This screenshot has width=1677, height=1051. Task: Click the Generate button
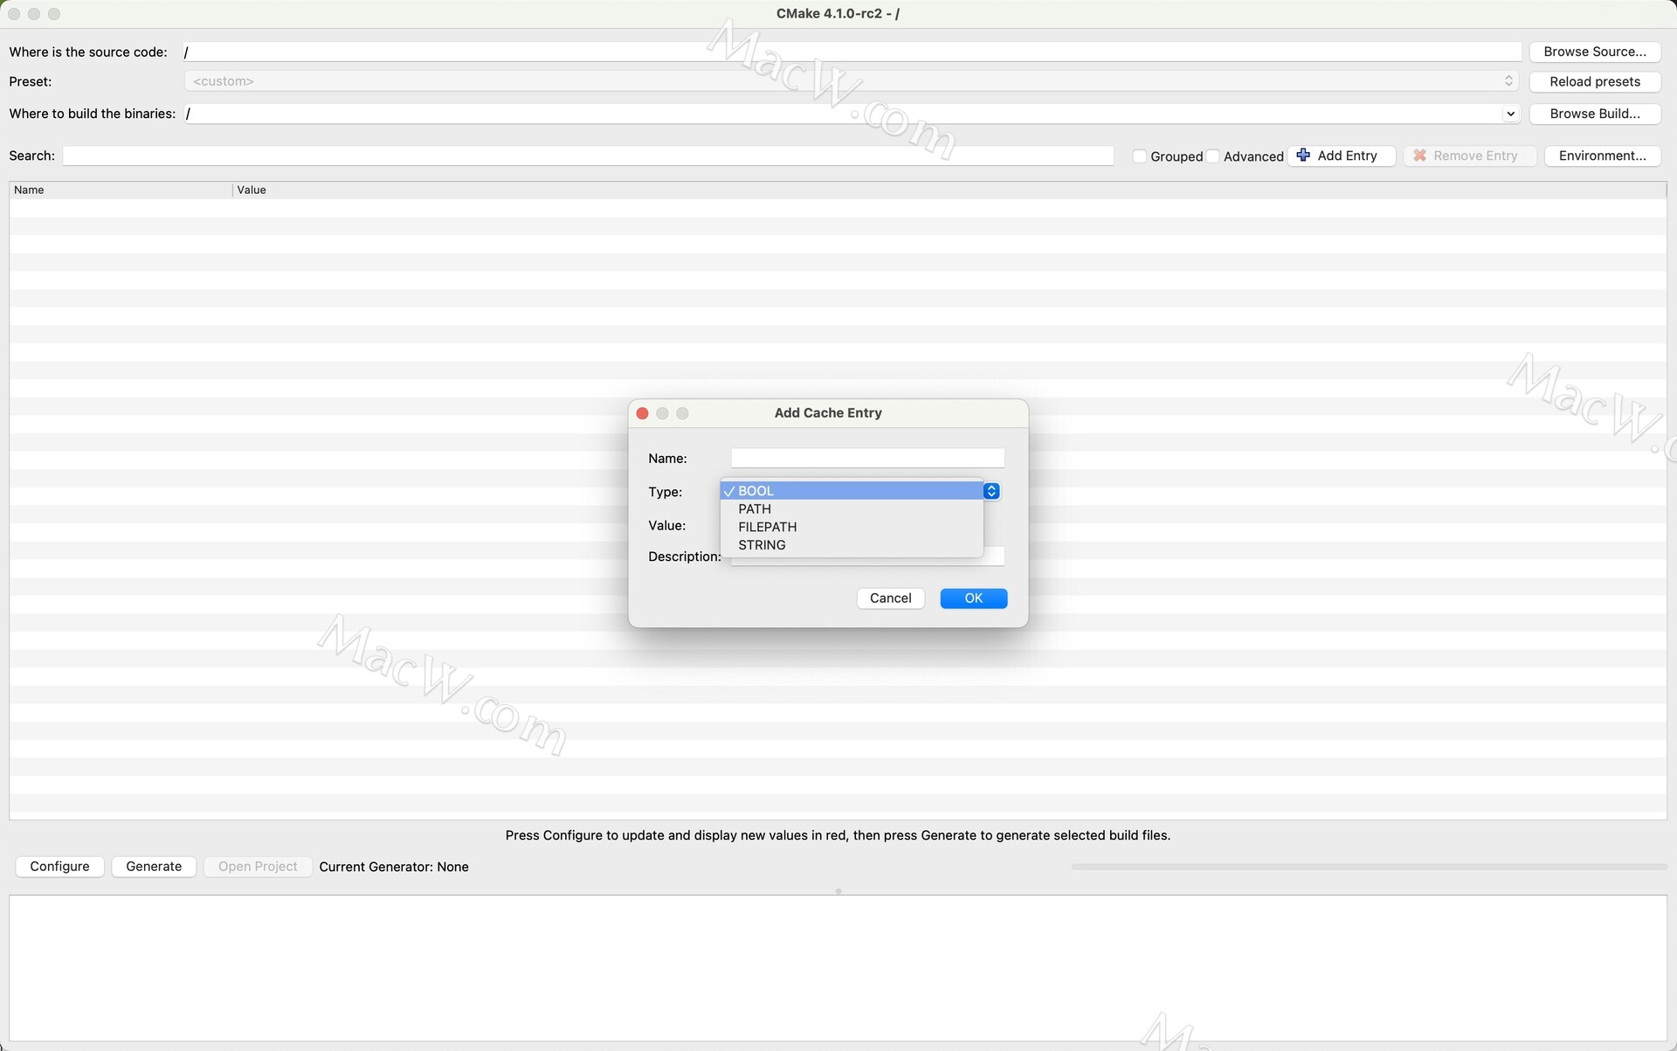coord(154,866)
